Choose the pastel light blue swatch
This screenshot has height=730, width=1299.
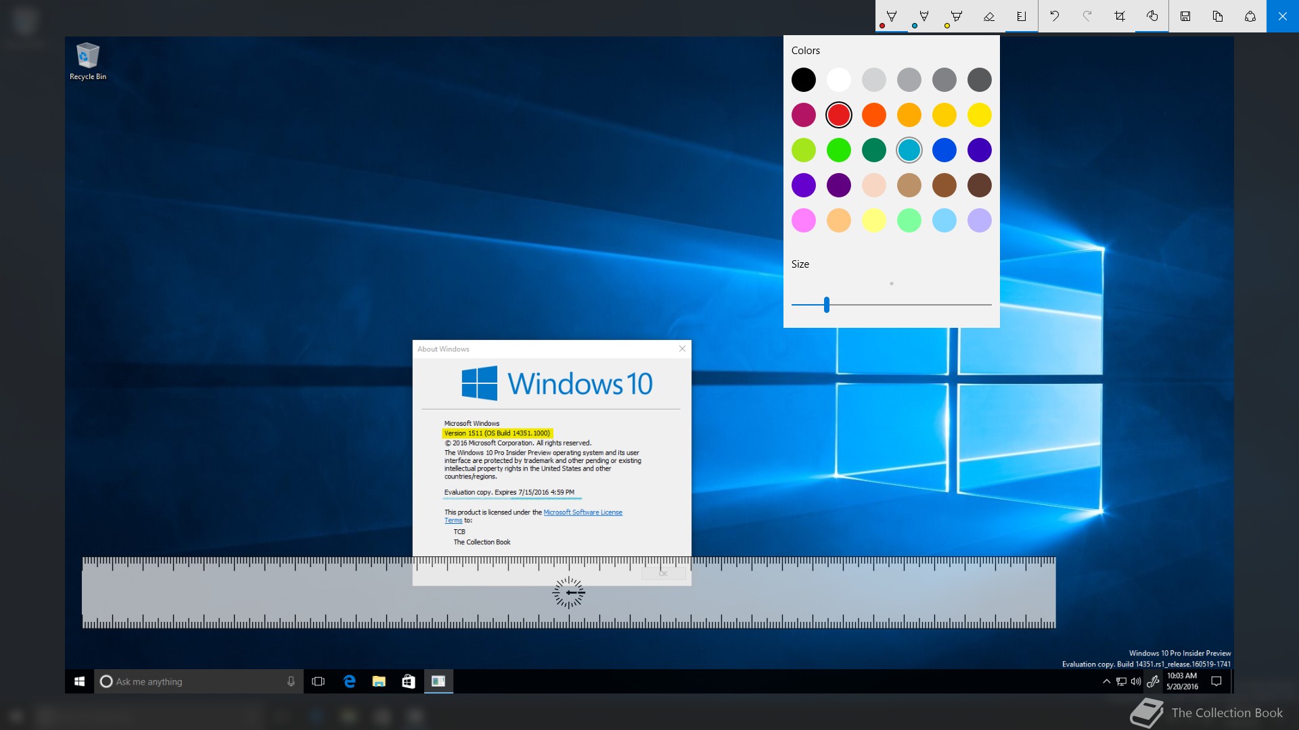[x=944, y=220]
